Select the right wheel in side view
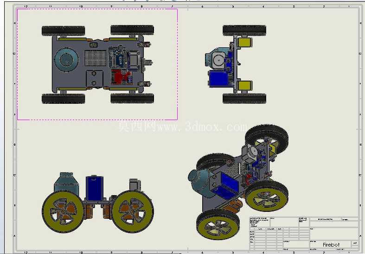365x254 pixels. (x=133, y=212)
